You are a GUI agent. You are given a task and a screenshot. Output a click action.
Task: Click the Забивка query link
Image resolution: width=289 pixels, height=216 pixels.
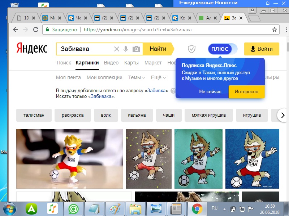156,91
